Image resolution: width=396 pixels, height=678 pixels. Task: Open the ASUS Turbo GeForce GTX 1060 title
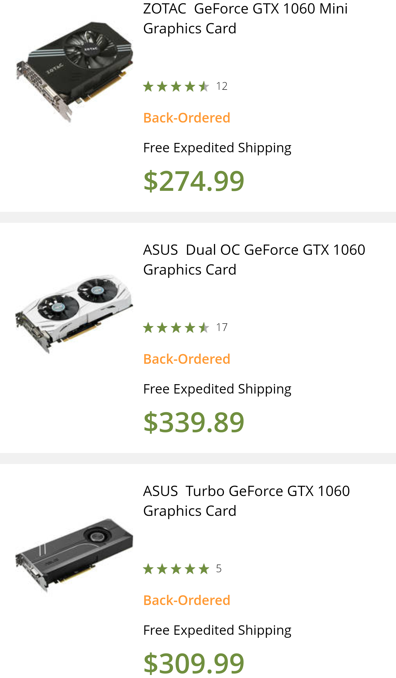(x=246, y=501)
